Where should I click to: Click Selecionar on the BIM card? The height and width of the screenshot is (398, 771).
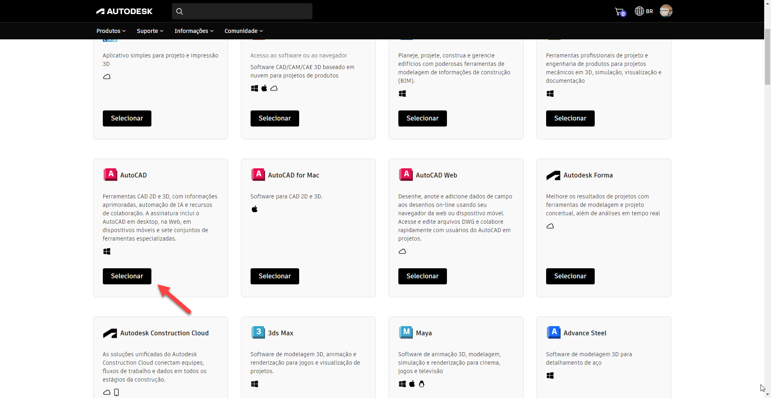tap(422, 118)
